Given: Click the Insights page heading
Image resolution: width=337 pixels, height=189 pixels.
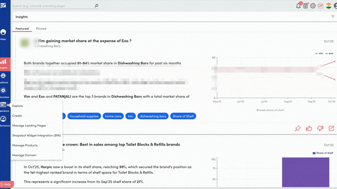Looking at the screenshot, I should (x=21, y=17).
